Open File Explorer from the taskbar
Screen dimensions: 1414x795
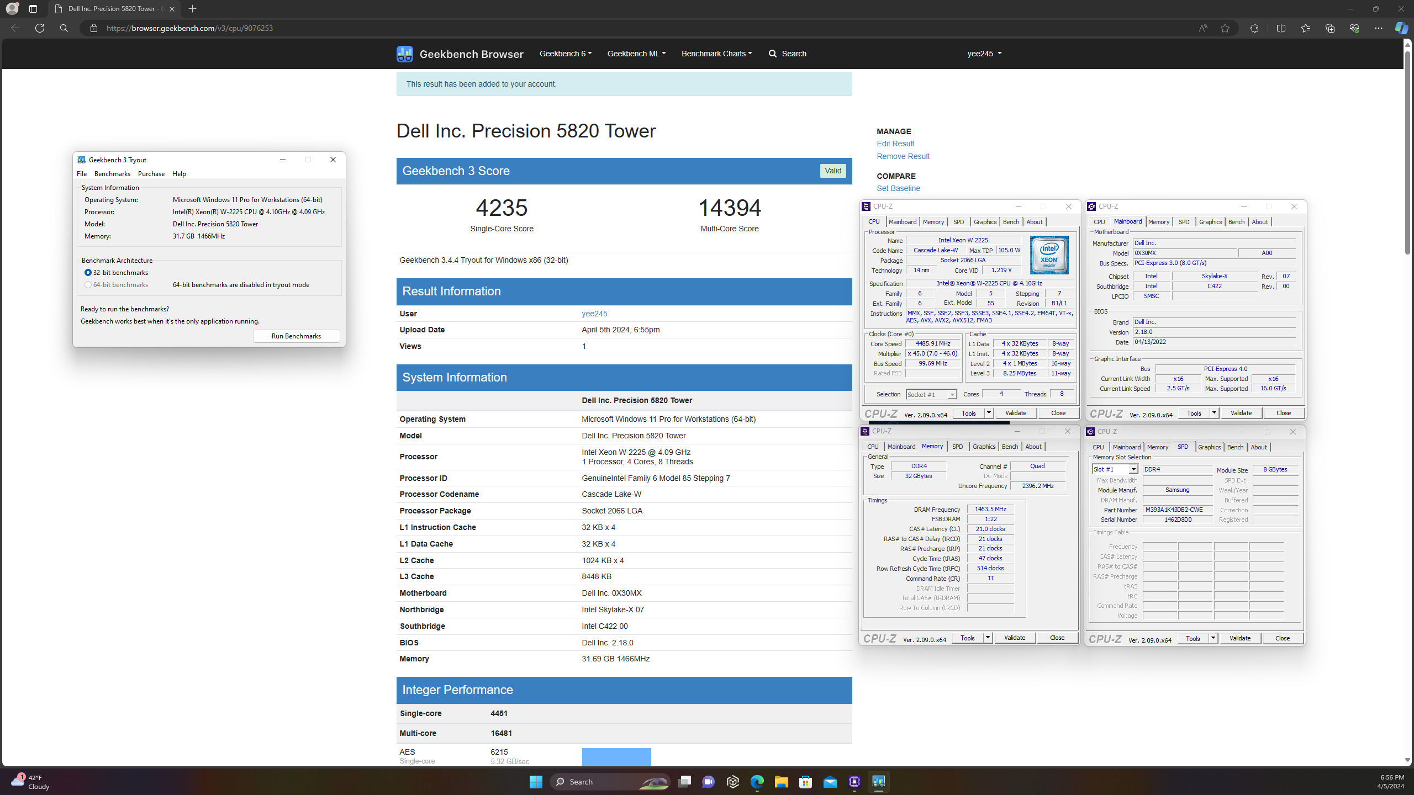tap(782, 782)
